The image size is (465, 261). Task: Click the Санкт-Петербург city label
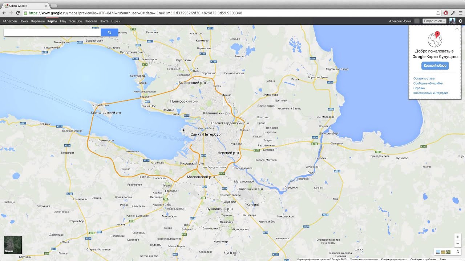pos(206,134)
